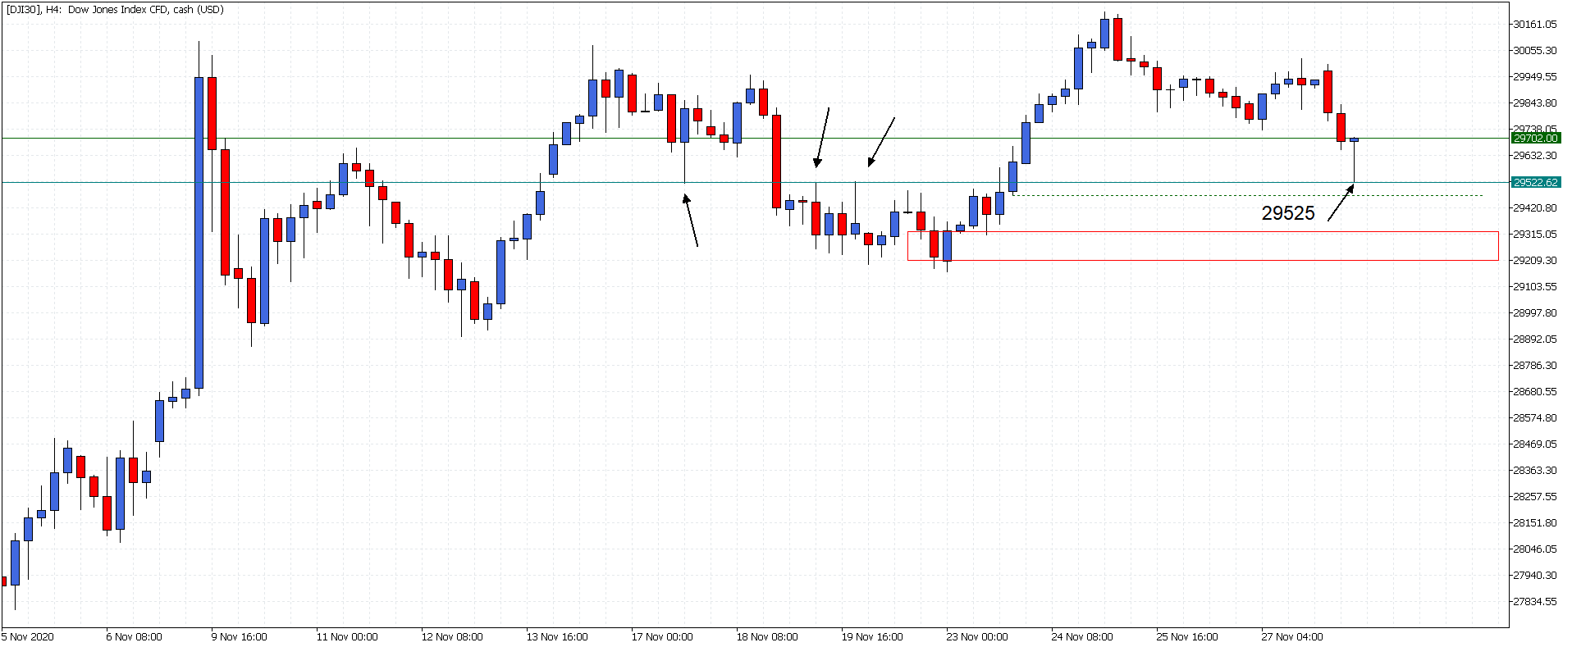Click the 30055.30 price scale label
Viewport: 1572px width, 647px height.
(x=1534, y=50)
